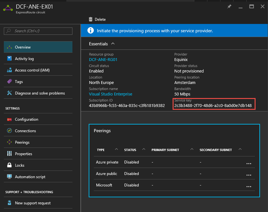Open the Visual Studio Enterprise subscription link
Viewport: 268px width, 212px height.
point(110,94)
